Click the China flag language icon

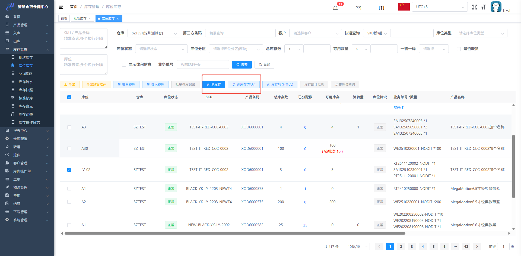click(404, 7)
